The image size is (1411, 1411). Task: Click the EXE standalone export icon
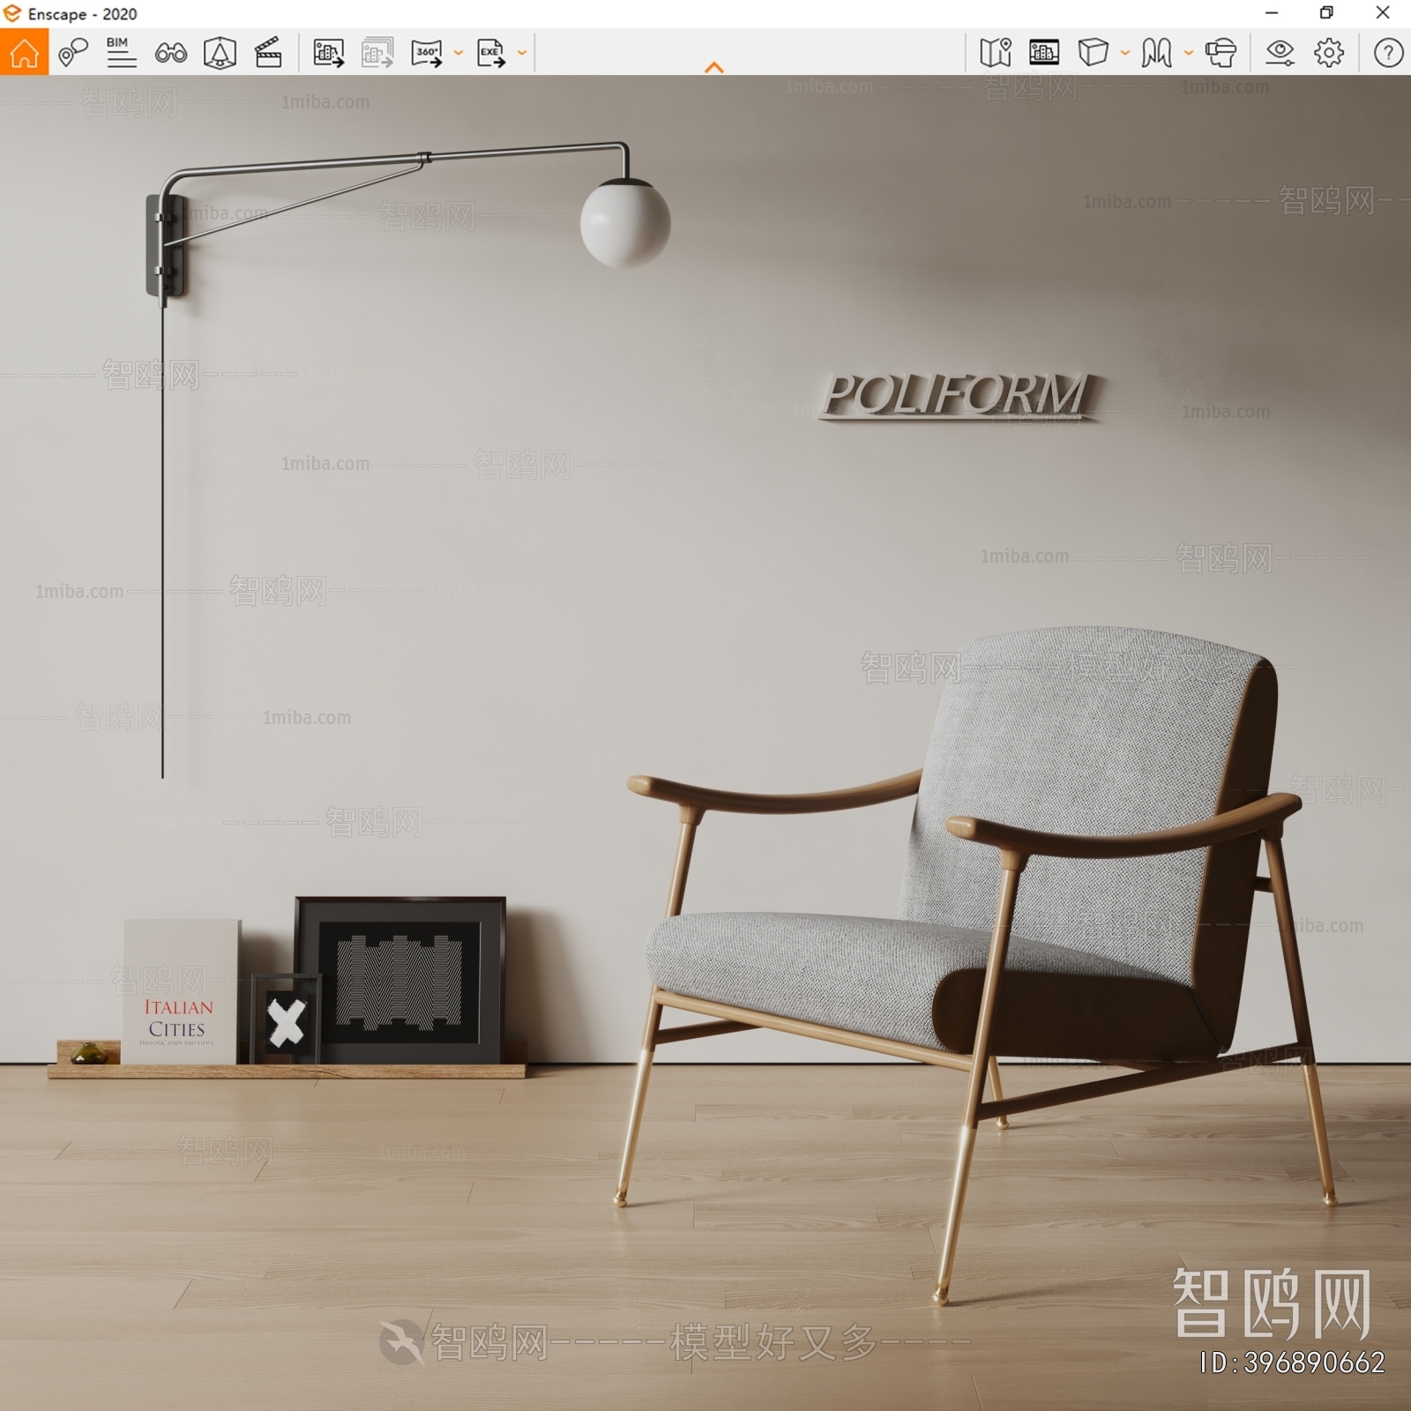491,53
